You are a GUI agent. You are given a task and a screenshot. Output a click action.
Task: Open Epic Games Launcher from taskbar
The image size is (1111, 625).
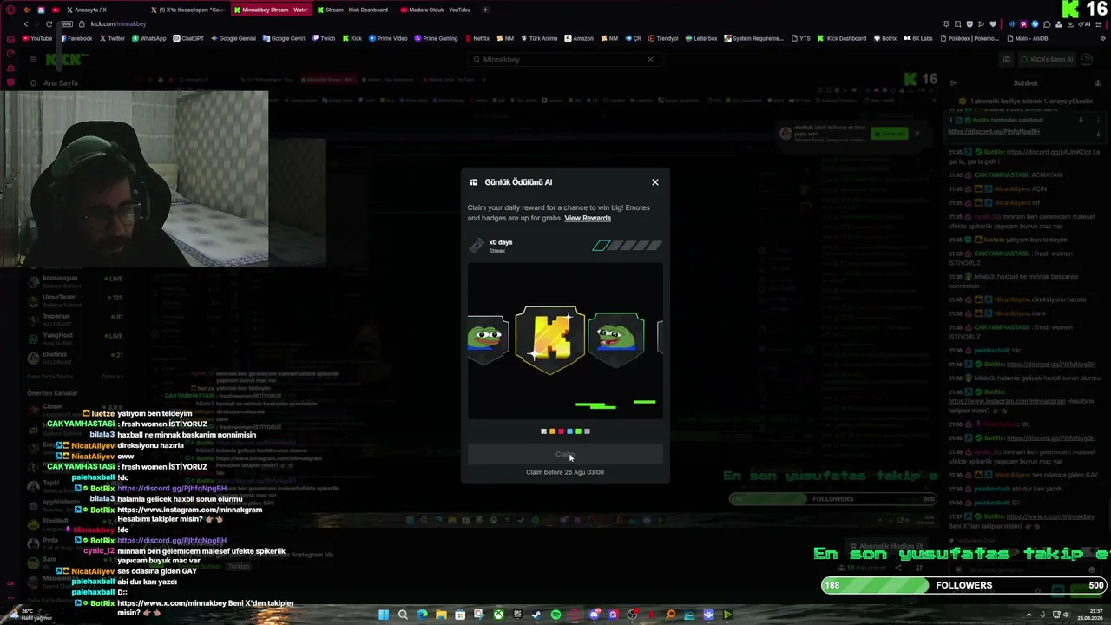(517, 615)
